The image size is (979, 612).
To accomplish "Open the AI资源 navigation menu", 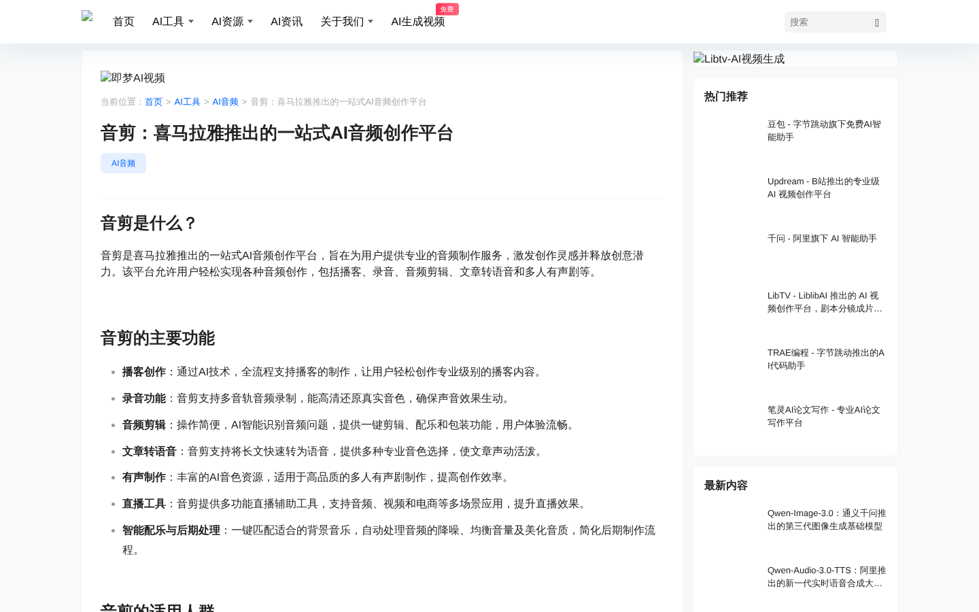I will click(x=227, y=22).
